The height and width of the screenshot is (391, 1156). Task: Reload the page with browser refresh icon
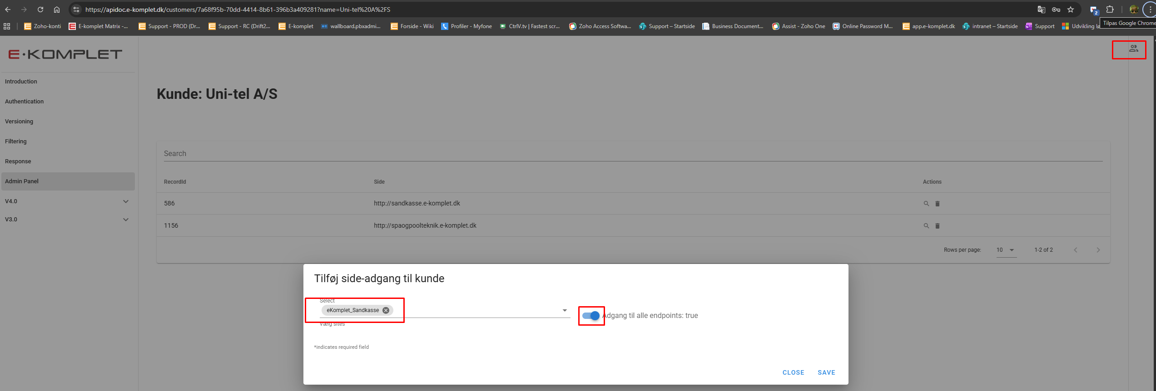pos(40,10)
